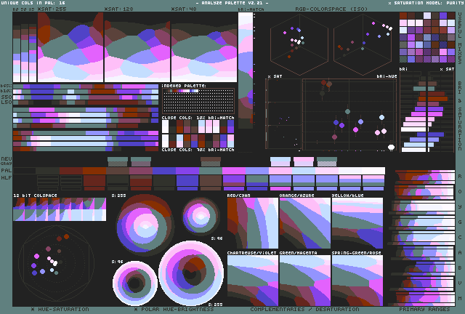Click the "B45%" row label

tap(7, 86)
